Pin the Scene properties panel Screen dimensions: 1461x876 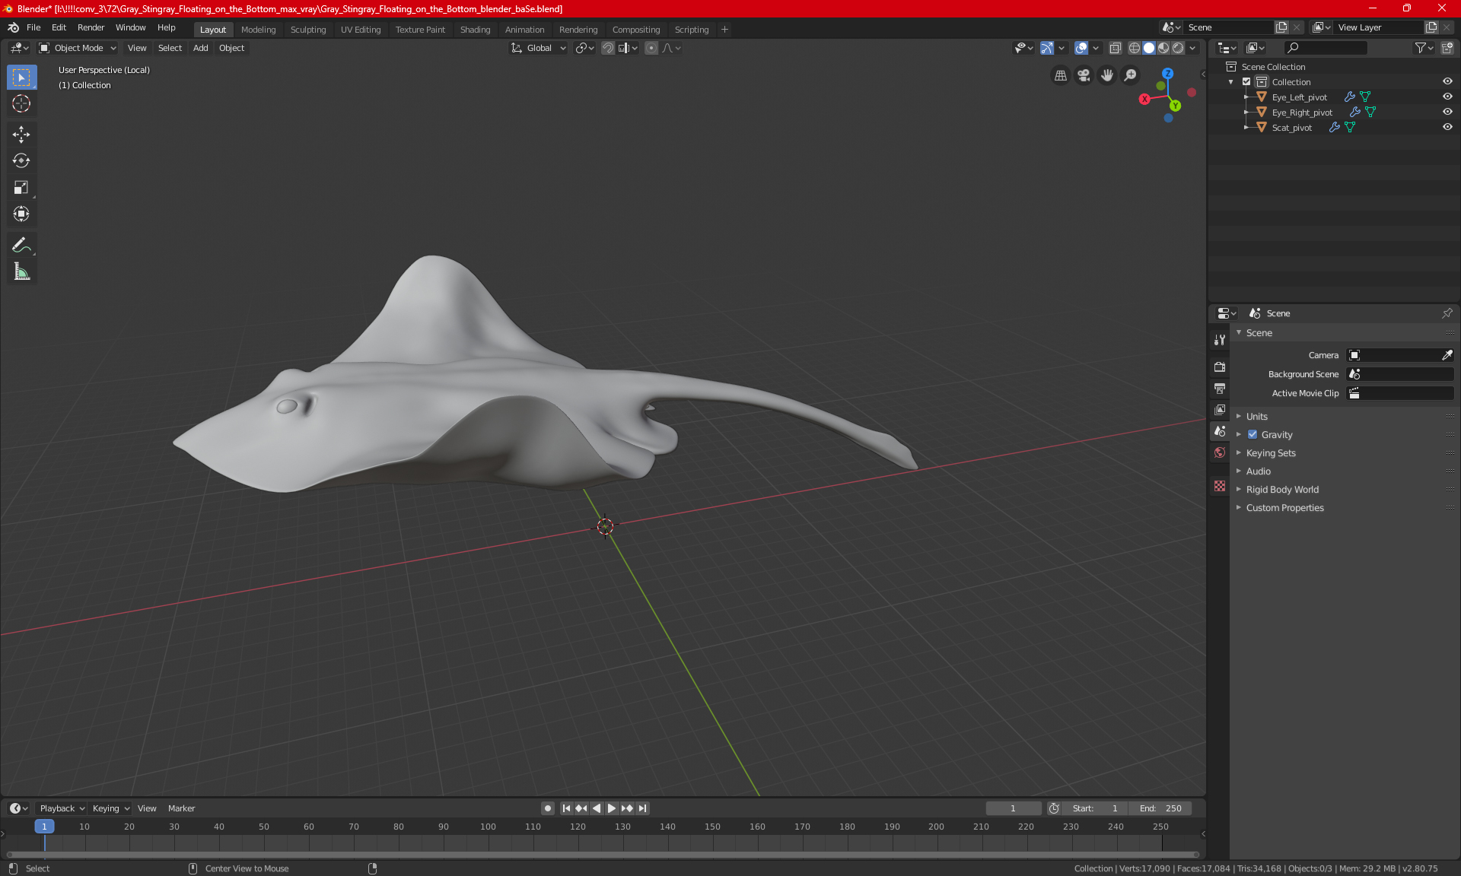1447,313
